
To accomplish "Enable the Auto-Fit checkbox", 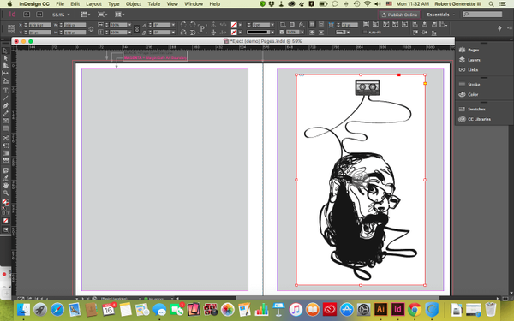I will pos(365,33).
